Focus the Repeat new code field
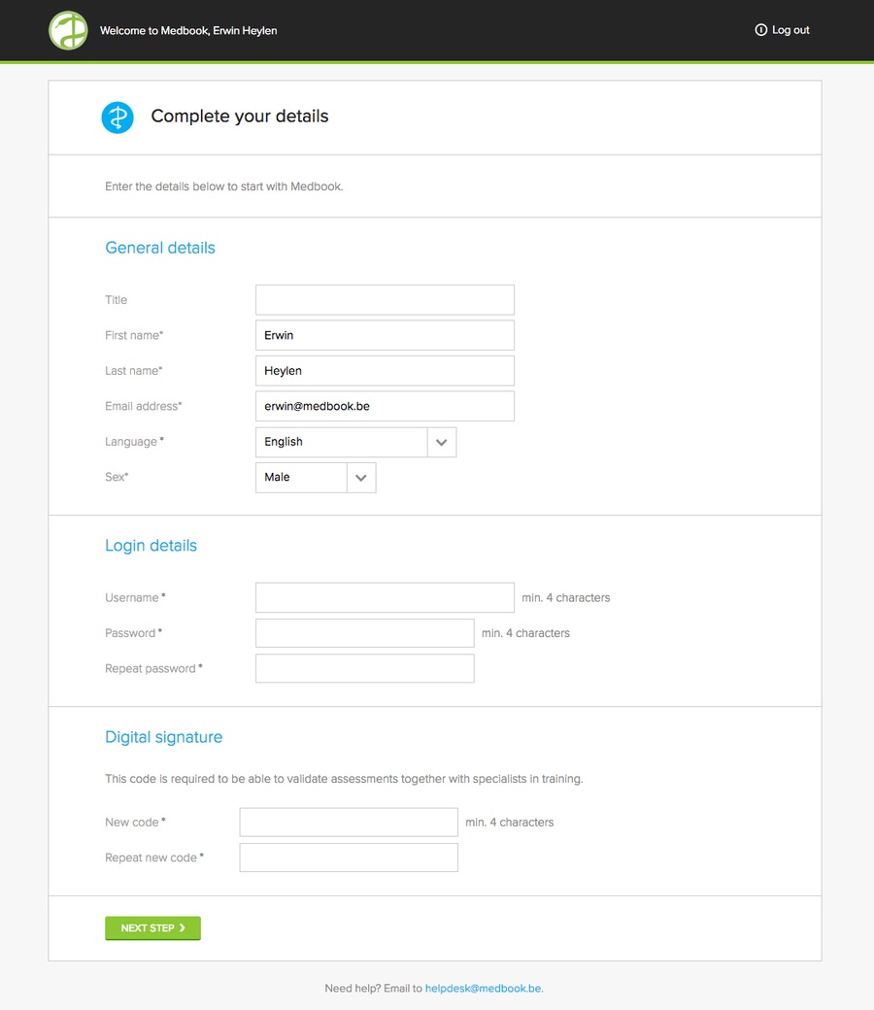This screenshot has height=1010, width=874. (349, 858)
